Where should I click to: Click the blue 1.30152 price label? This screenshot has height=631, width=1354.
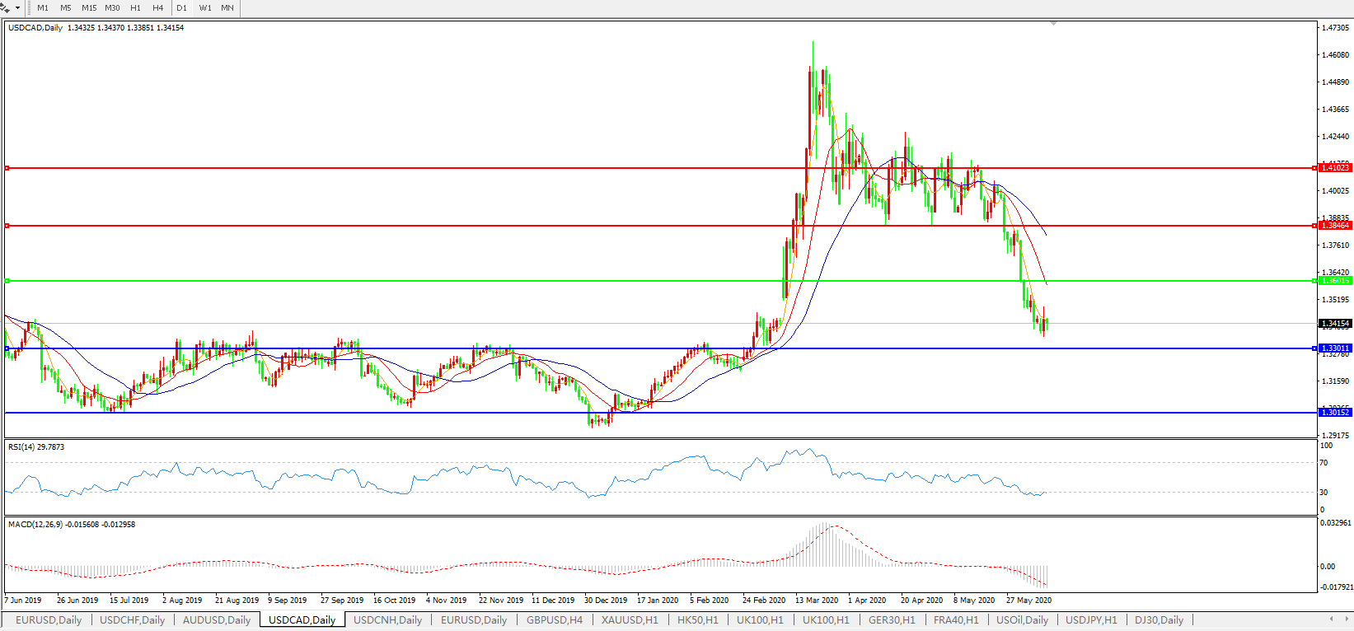click(1334, 412)
